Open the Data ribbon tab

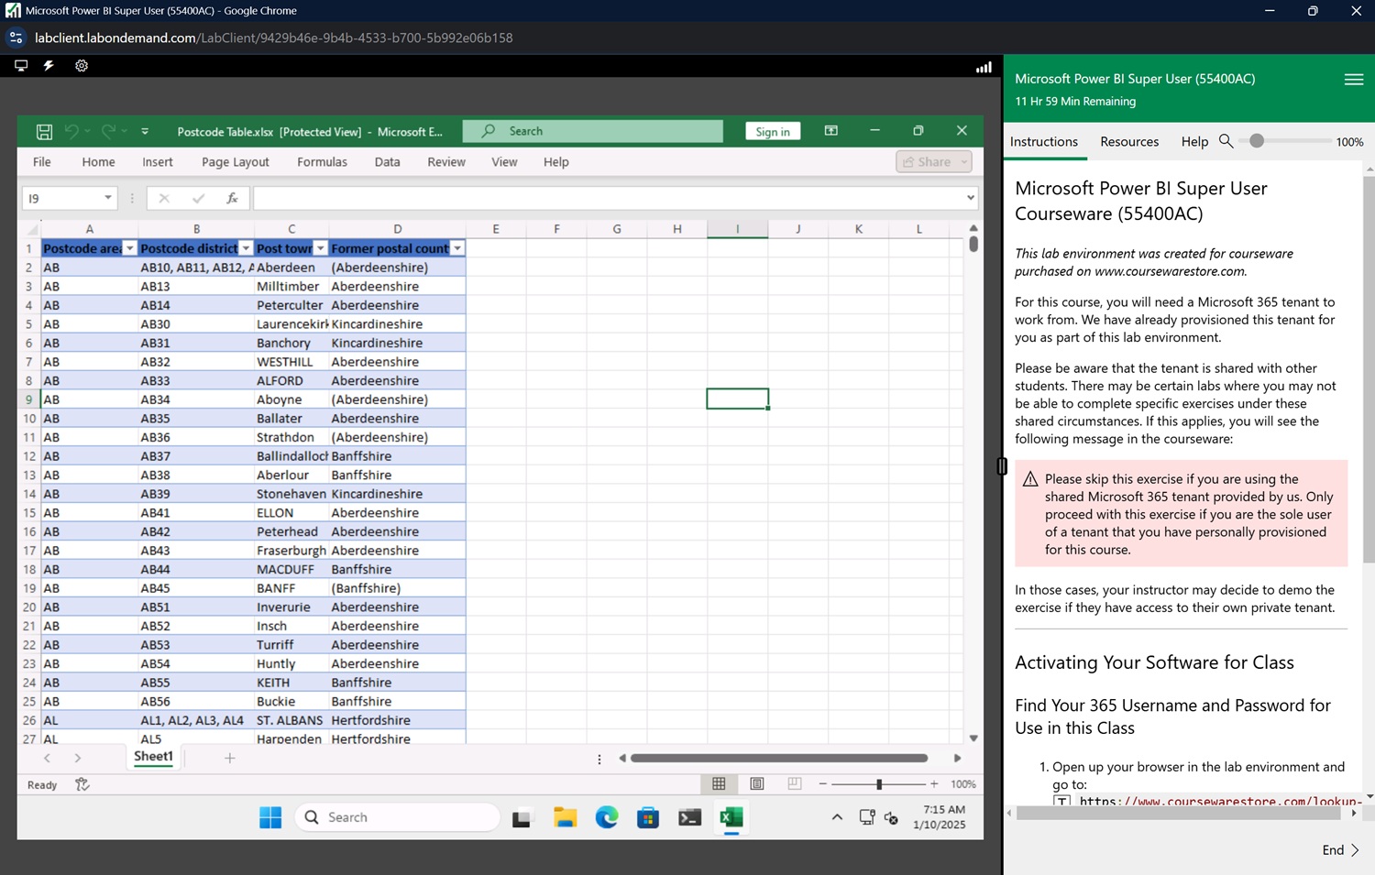(x=387, y=161)
